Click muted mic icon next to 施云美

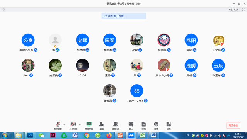click(60, 75)
